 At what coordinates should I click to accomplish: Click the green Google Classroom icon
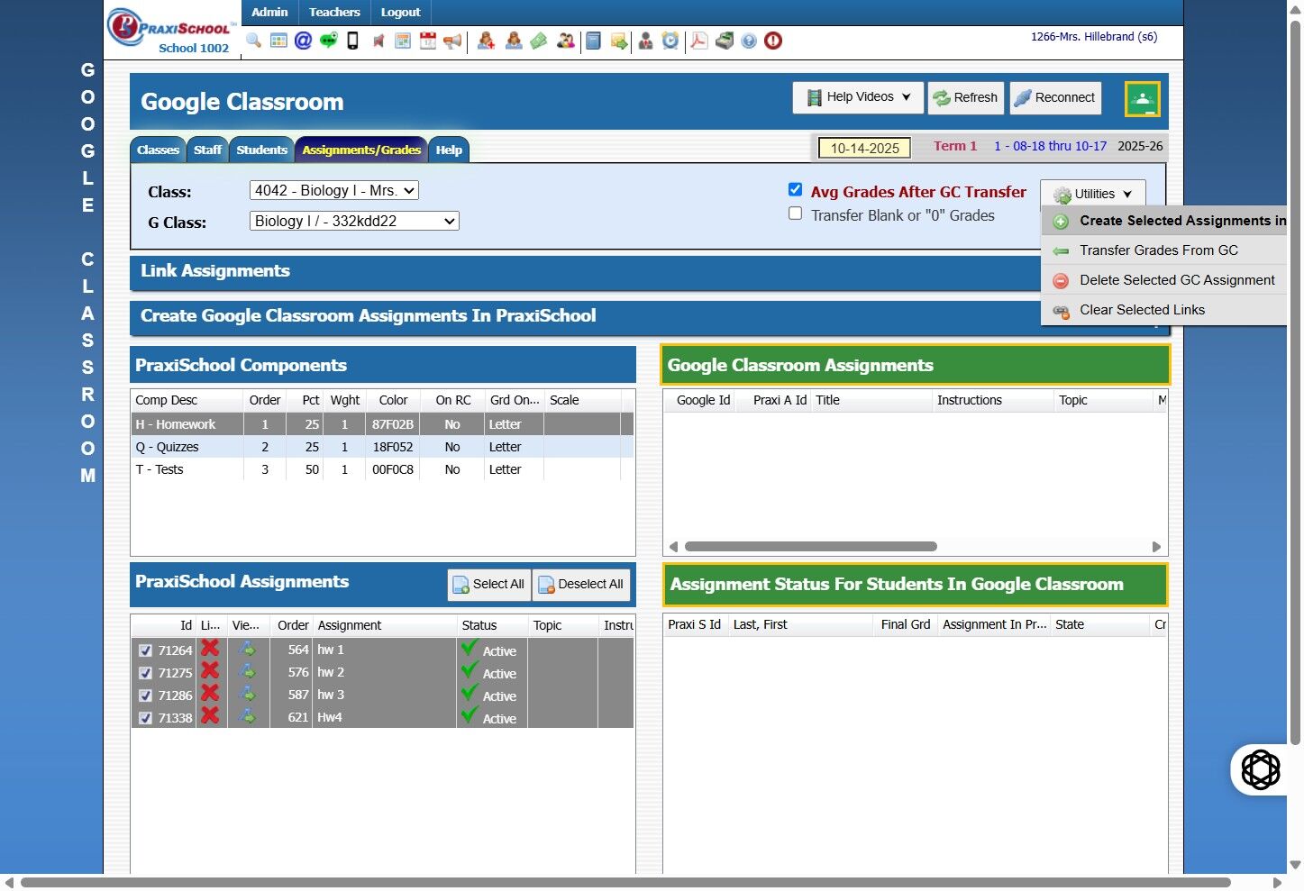pyautogui.click(x=1142, y=99)
